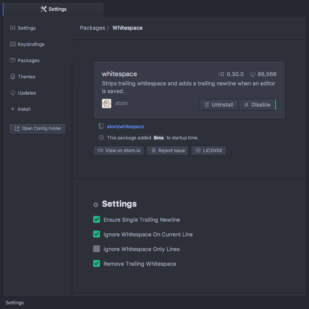Enable Ignore Whitespace Only Lines checkbox
The image size is (309, 309).
click(x=97, y=249)
